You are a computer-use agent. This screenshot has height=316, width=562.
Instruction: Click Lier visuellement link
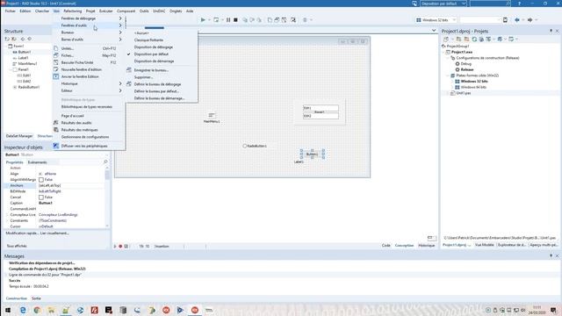coord(54,233)
